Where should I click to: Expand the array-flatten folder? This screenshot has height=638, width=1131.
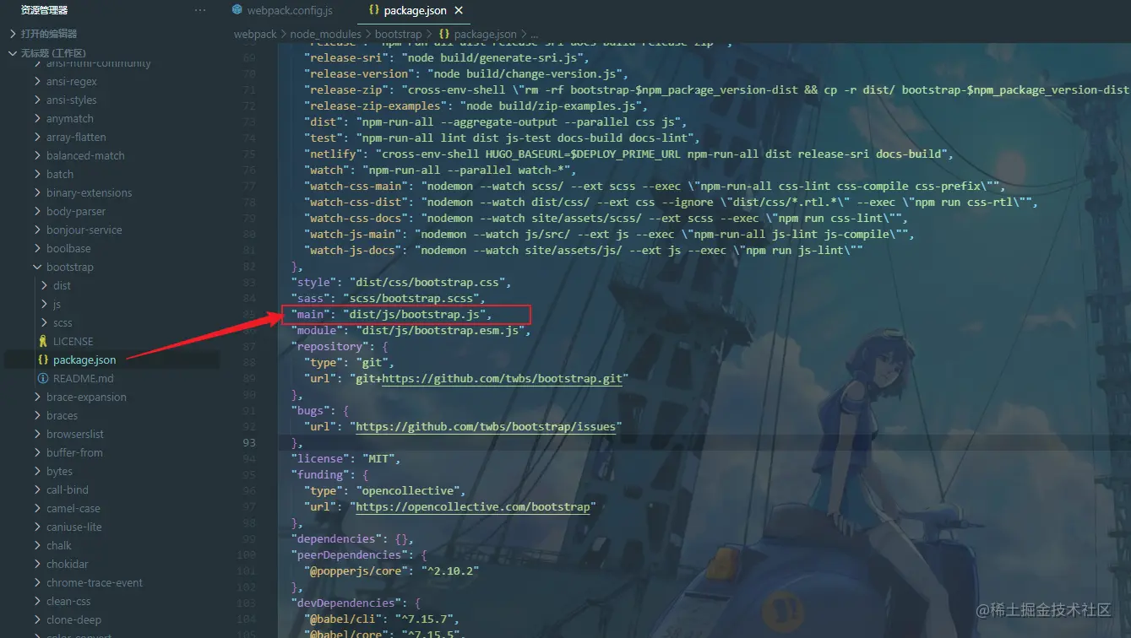[x=76, y=138]
